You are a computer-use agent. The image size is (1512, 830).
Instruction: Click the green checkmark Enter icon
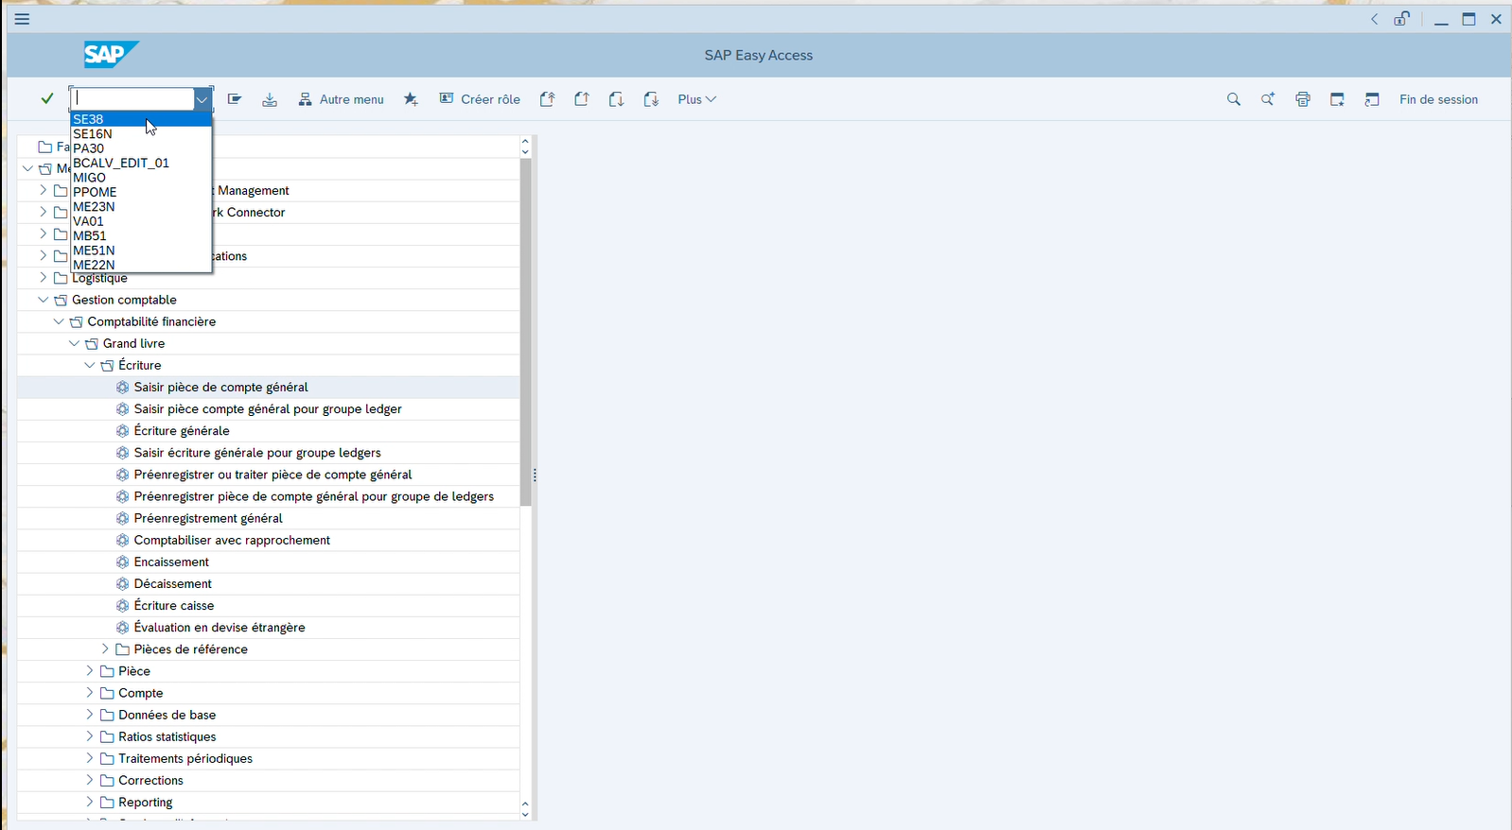pyautogui.click(x=47, y=98)
